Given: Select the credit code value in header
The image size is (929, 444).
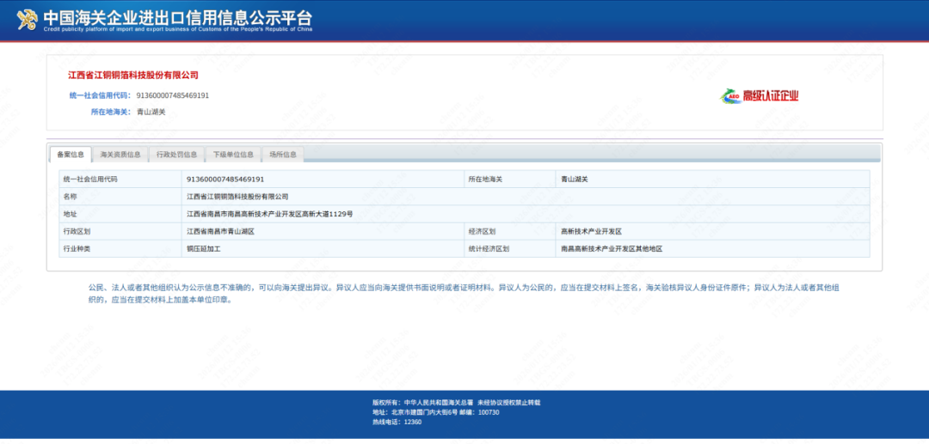Looking at the screenshot, I should click(x=173, y=95).
